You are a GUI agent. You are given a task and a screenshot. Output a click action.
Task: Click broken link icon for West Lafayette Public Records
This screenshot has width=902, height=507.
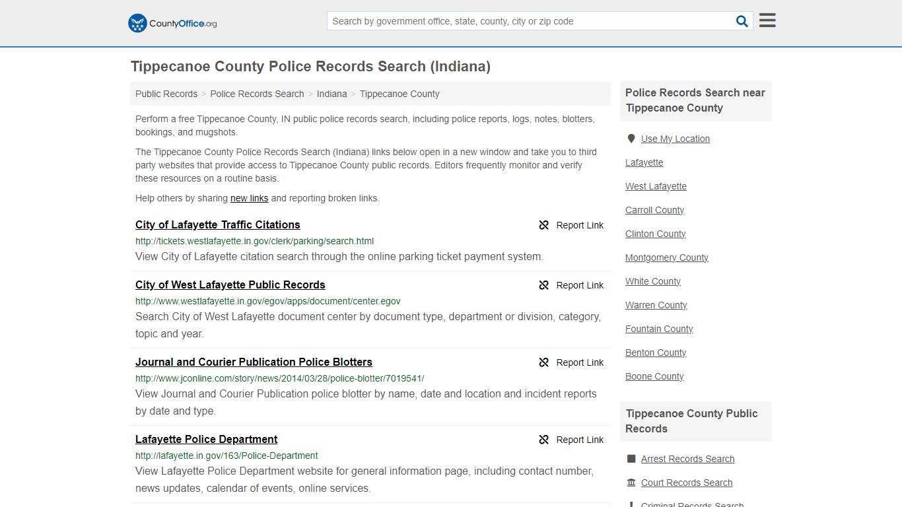(544, 285)
